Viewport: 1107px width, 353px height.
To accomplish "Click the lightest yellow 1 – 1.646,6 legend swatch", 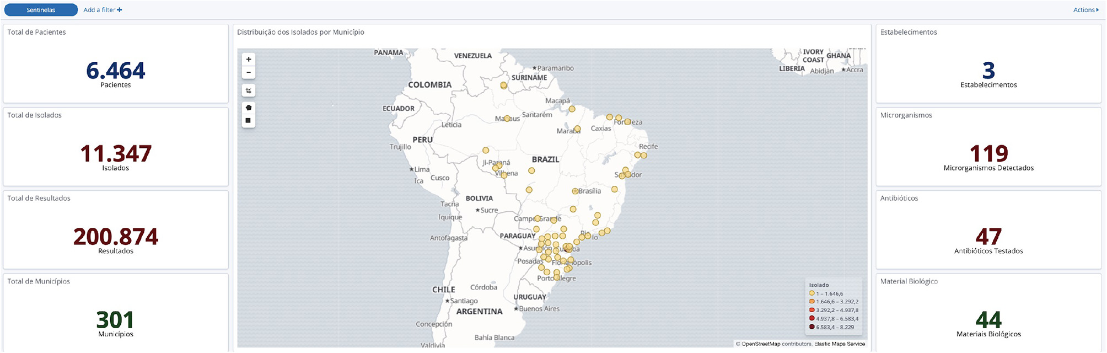I will click(812, 293).
